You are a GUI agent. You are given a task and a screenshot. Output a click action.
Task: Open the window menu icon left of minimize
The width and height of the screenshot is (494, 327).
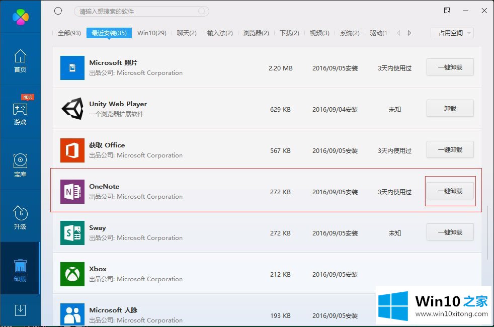pyautogui.click(x=447, y=11)
